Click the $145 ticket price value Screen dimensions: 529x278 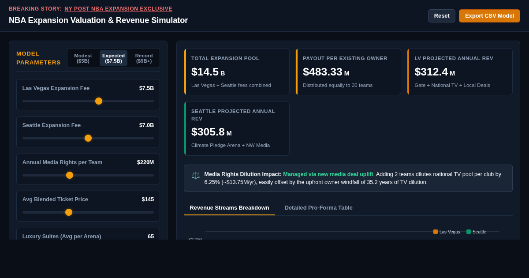point(148,199)
